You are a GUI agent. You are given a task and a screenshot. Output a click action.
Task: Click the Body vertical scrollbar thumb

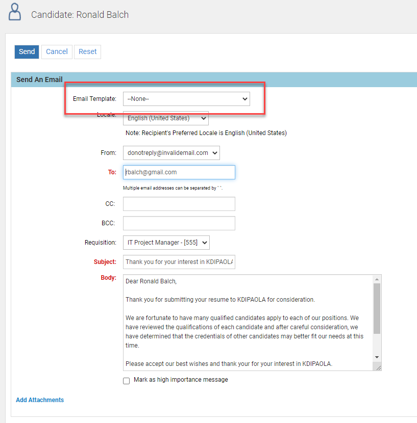pyautogui.click(x=377, y=308)
